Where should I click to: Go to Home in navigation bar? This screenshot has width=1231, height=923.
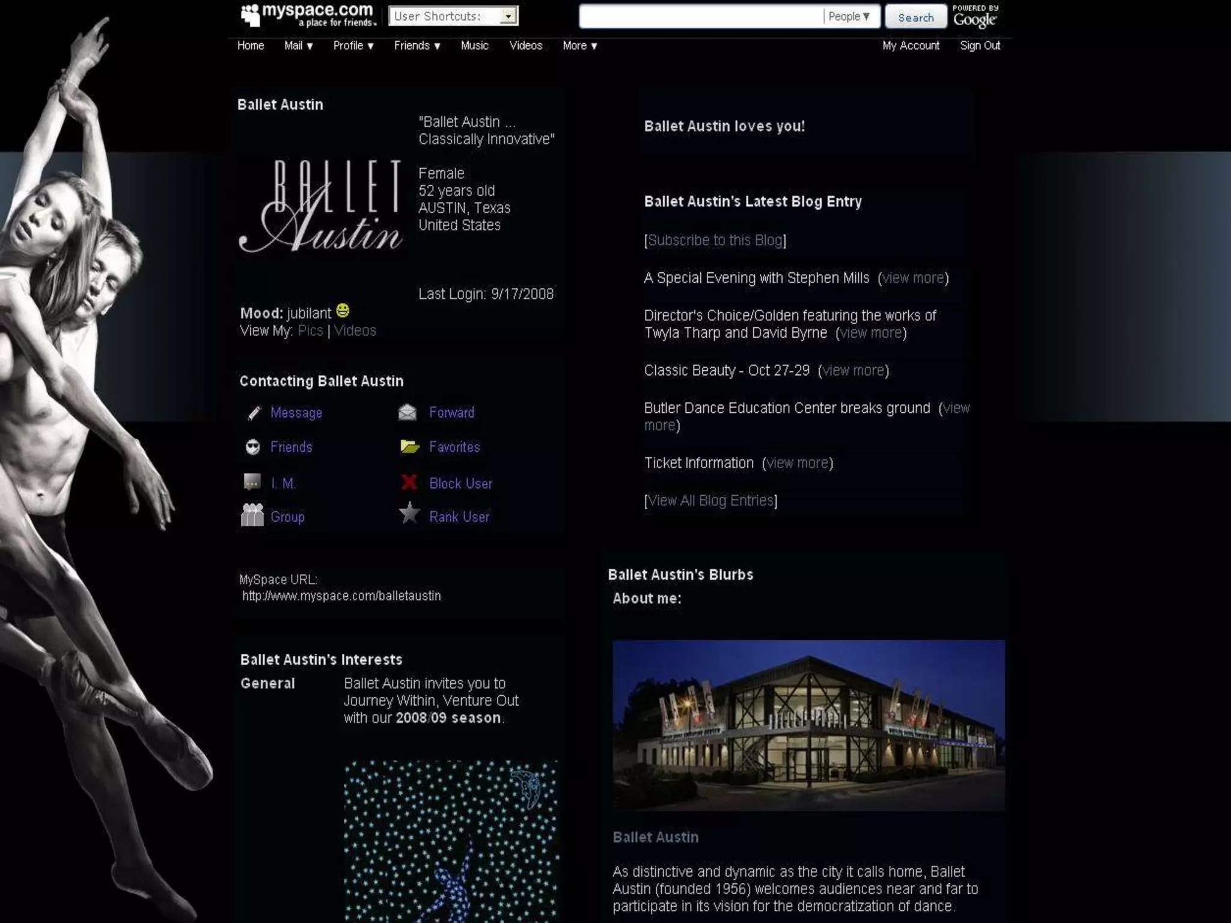pos(251,46)
